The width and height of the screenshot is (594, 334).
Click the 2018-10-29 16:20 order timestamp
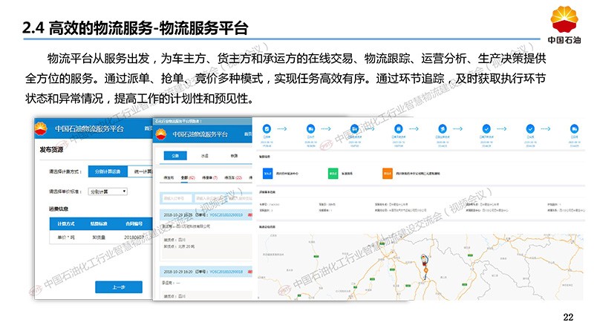coord(178,272)
